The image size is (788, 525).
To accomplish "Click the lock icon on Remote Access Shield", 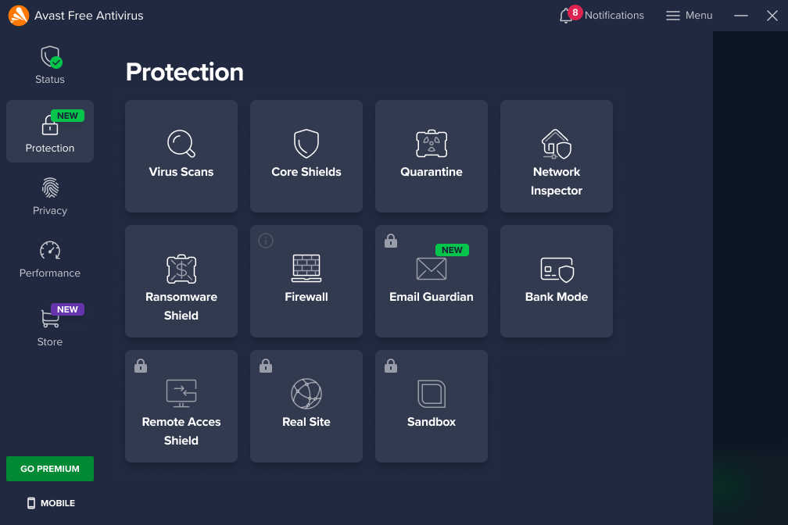I will point(141,366).
